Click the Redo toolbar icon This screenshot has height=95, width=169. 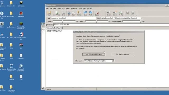coord(91,13)
